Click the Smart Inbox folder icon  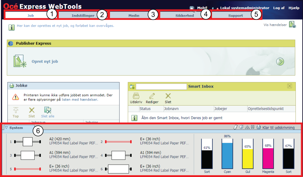(132, 87)
